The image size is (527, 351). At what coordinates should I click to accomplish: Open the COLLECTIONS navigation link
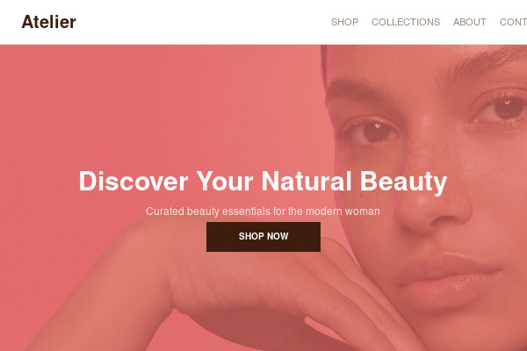[x=406, y=22]
